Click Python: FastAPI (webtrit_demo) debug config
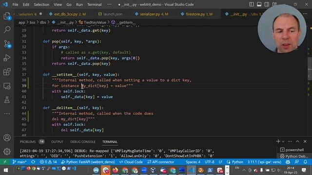 pyautogui.click(x=88, y=162)
